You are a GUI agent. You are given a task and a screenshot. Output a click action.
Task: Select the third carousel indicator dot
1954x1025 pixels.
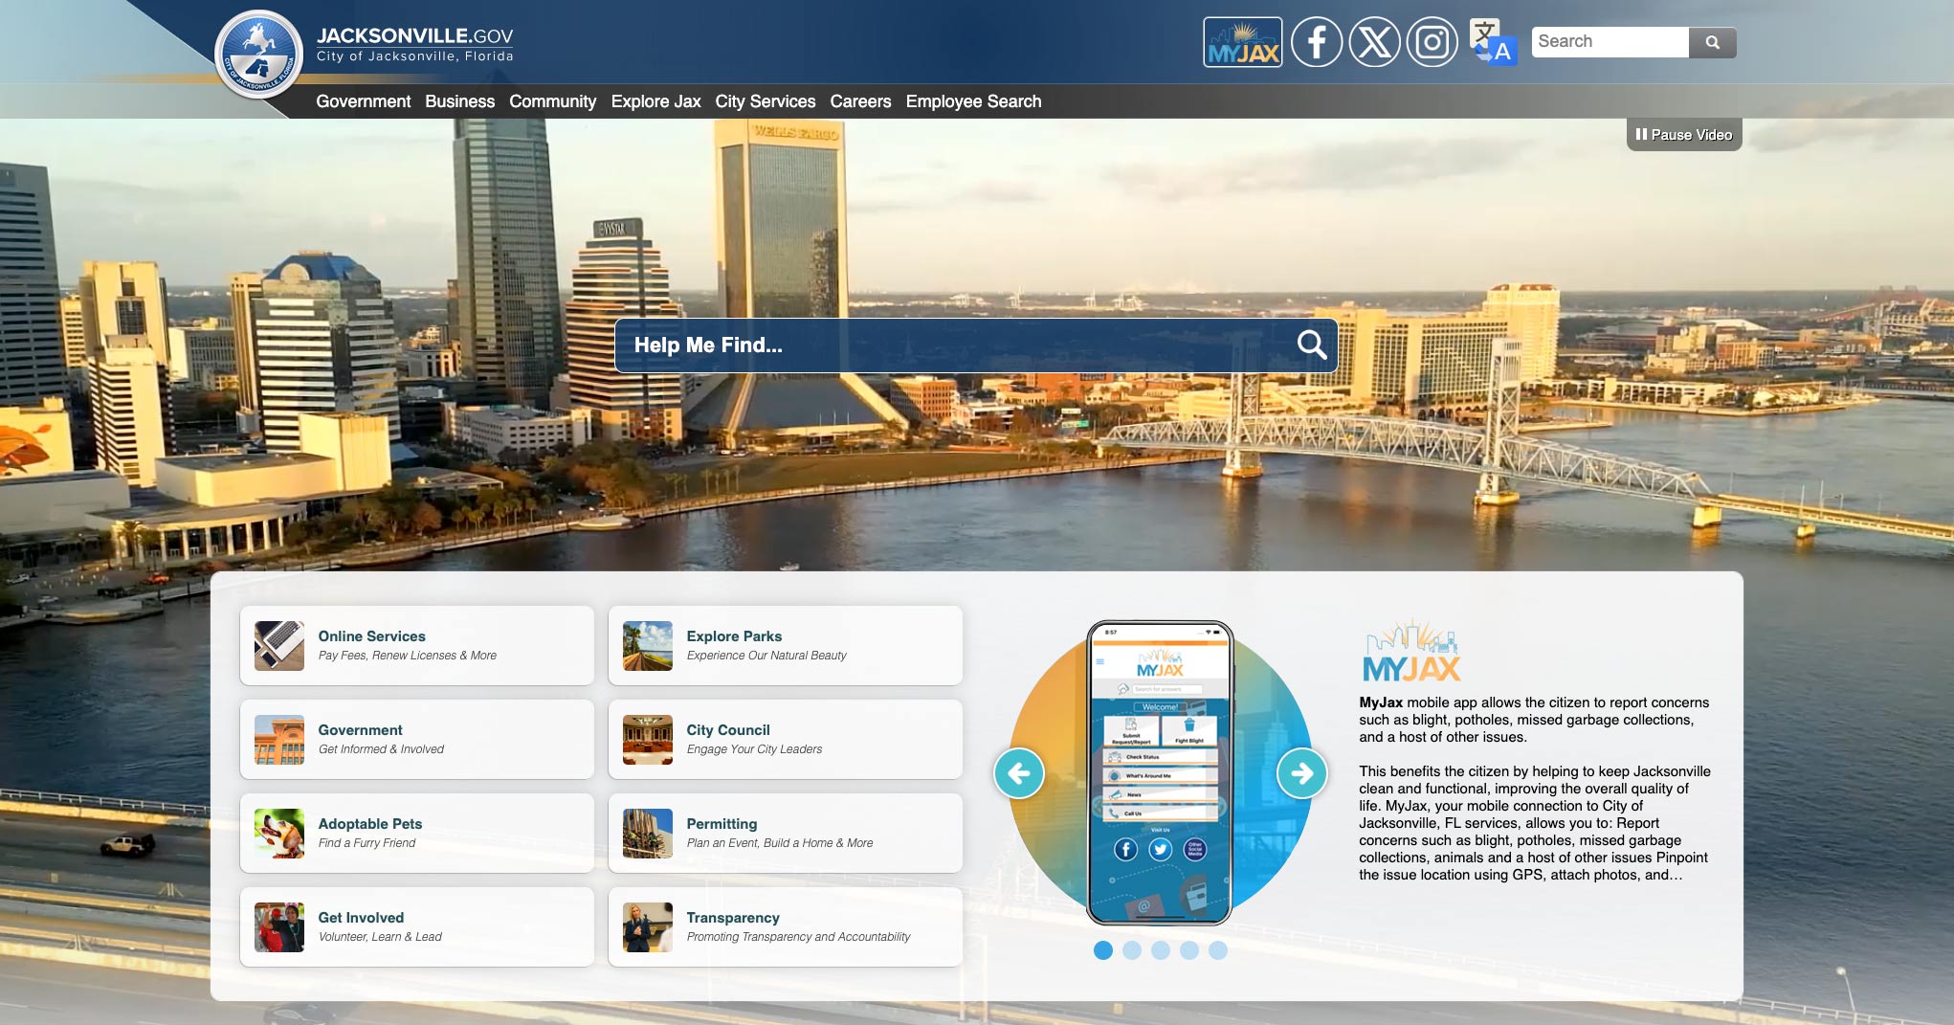pyautogui.click(x=1162, y=950)
